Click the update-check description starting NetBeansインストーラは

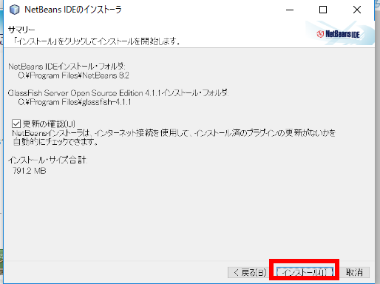(174, 138)
